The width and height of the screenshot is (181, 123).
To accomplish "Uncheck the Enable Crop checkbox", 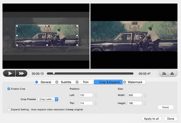I will point(9,89).
